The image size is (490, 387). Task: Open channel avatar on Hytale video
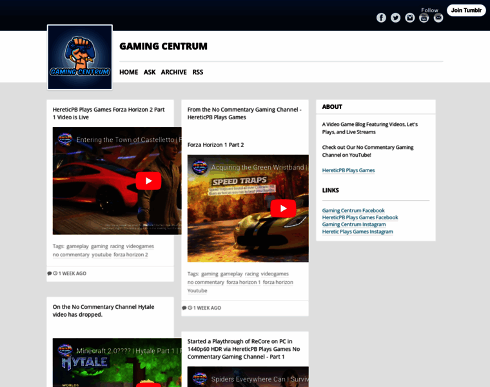[65, 350]
